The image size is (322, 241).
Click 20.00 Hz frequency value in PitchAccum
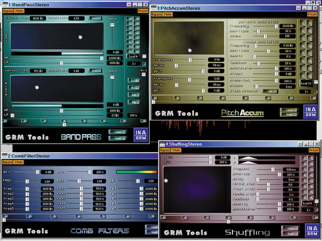[x=288, y=26]
